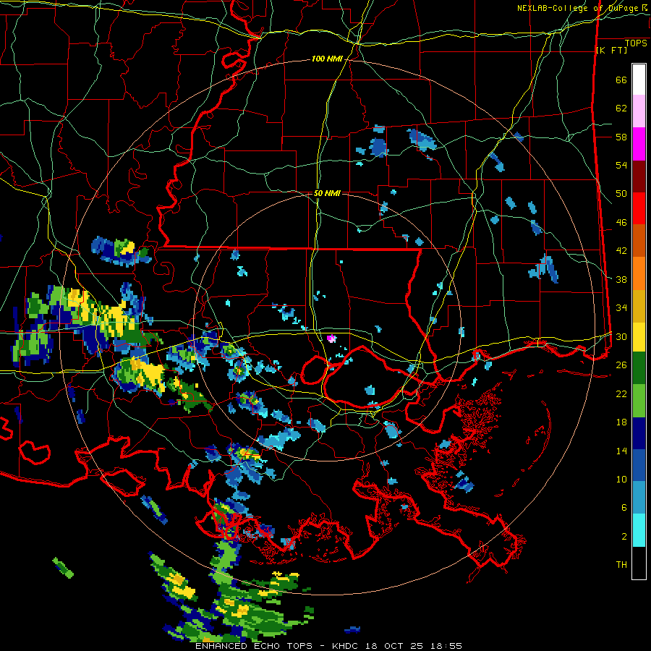This screenshot has width=651, height=651.
Task: Click the legend value 54
Action: click(621, 165)
